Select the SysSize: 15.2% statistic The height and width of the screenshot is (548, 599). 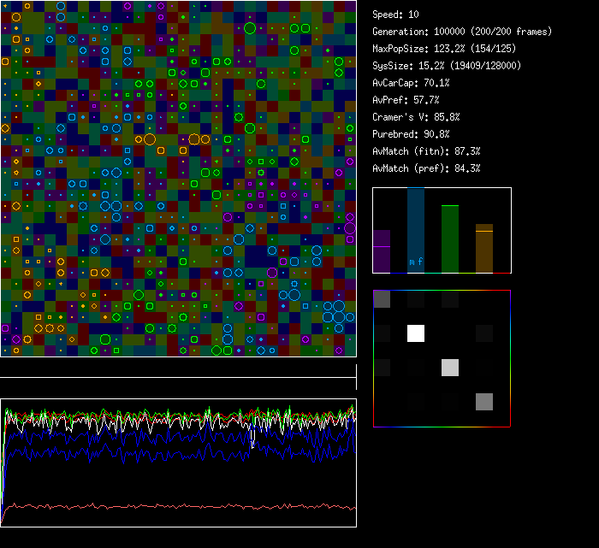pyautogui.click(x=447, y=66)
